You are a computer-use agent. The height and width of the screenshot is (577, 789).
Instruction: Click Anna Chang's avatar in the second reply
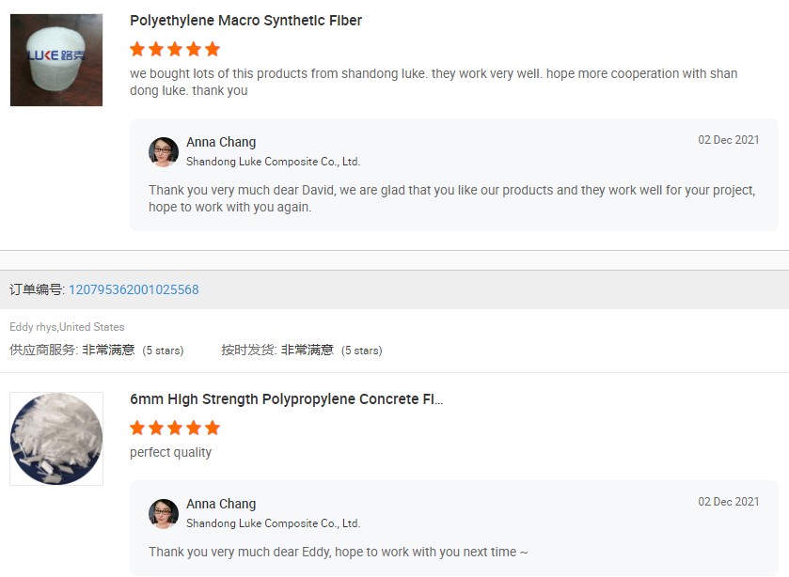tap(164, 513)
